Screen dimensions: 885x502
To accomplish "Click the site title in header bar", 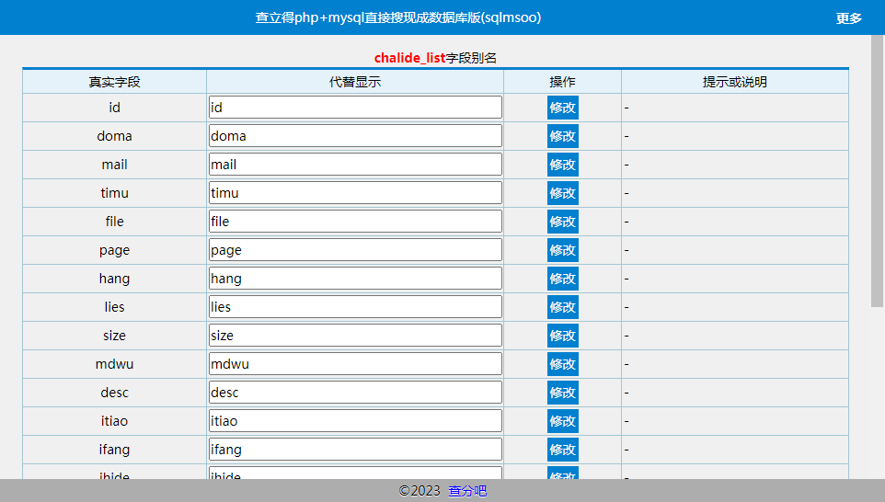I will tap(398, 18).
